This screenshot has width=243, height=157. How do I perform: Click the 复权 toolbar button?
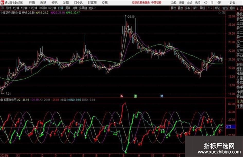(x=173, y=8)
